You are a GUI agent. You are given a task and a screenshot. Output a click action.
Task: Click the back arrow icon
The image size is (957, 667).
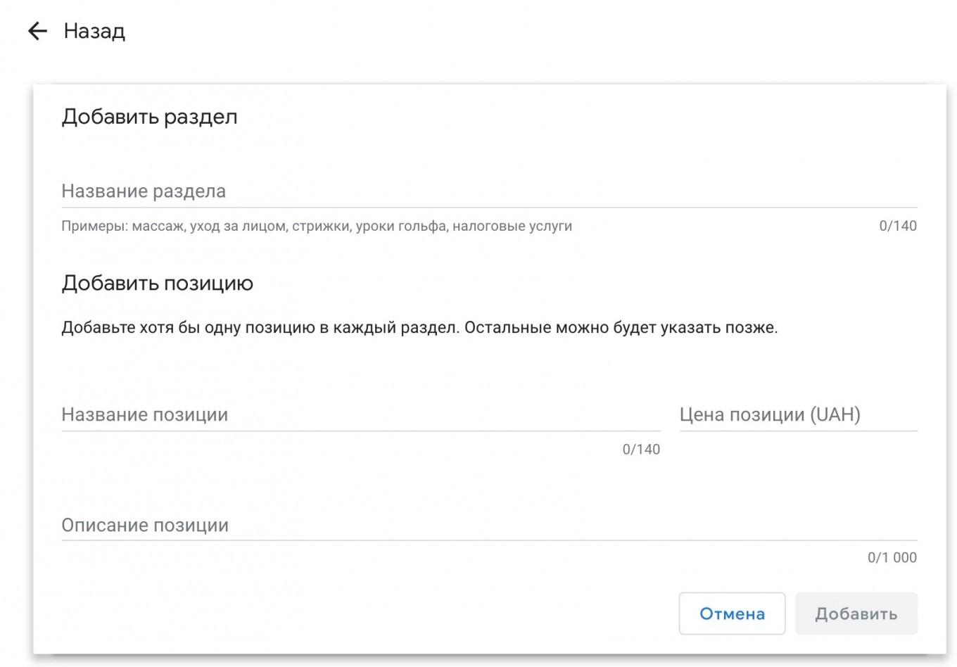click(37, 31)
